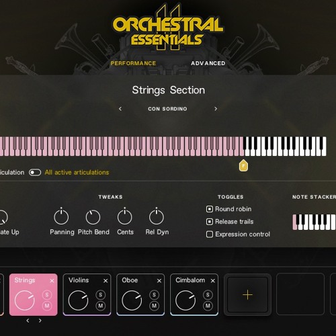
Task: Select previous articulation before Con Sordino
Action: click(x=120, y=109)
